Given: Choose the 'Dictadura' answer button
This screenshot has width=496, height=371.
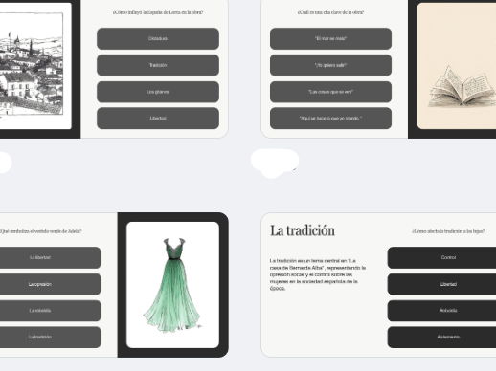Looking at the screenshot, I should (158, 38).
